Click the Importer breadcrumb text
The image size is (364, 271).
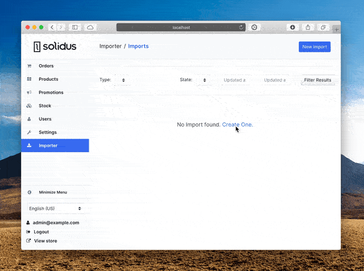point(110,46)
